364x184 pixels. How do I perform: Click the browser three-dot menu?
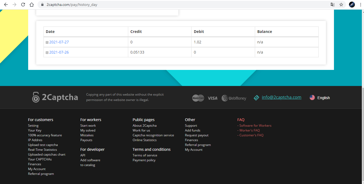click(360, 5)
